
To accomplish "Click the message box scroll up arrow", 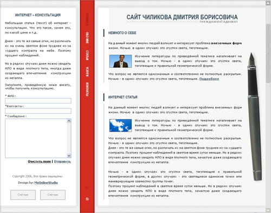I will pos(69,121).
